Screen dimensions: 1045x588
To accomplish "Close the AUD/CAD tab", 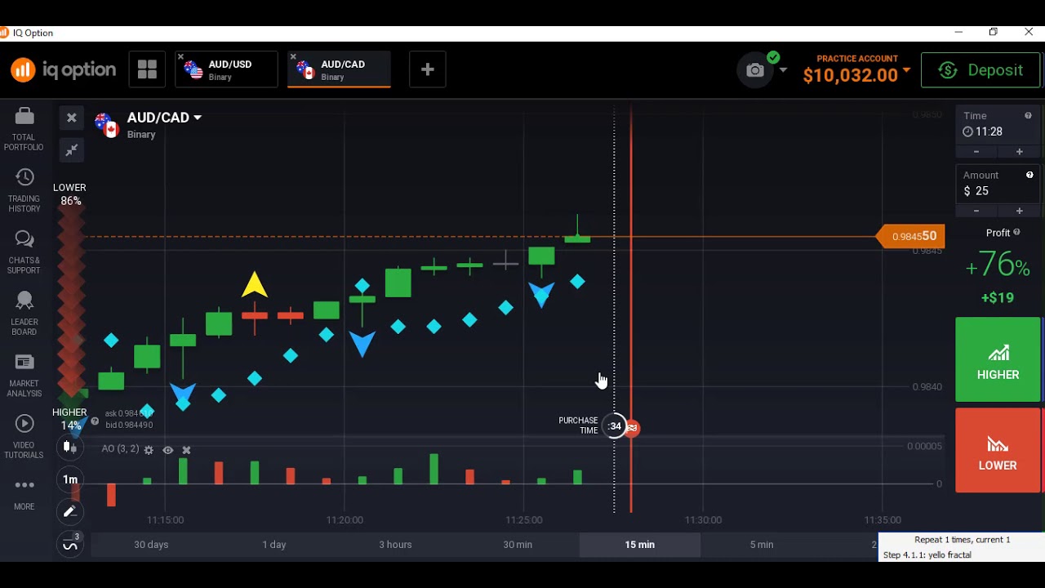I will (293, 57).
